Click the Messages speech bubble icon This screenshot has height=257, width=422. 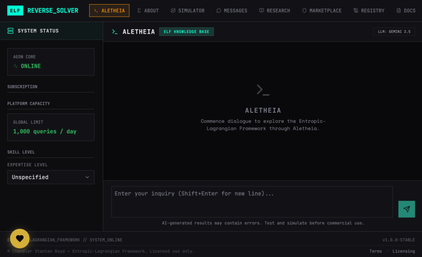click(x=219, y=11)
